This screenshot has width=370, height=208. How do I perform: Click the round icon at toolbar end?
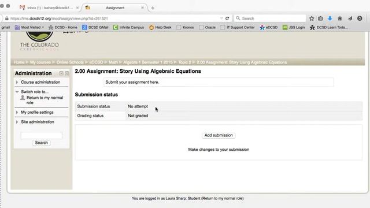pyautogui.click(x=360, y=18)
